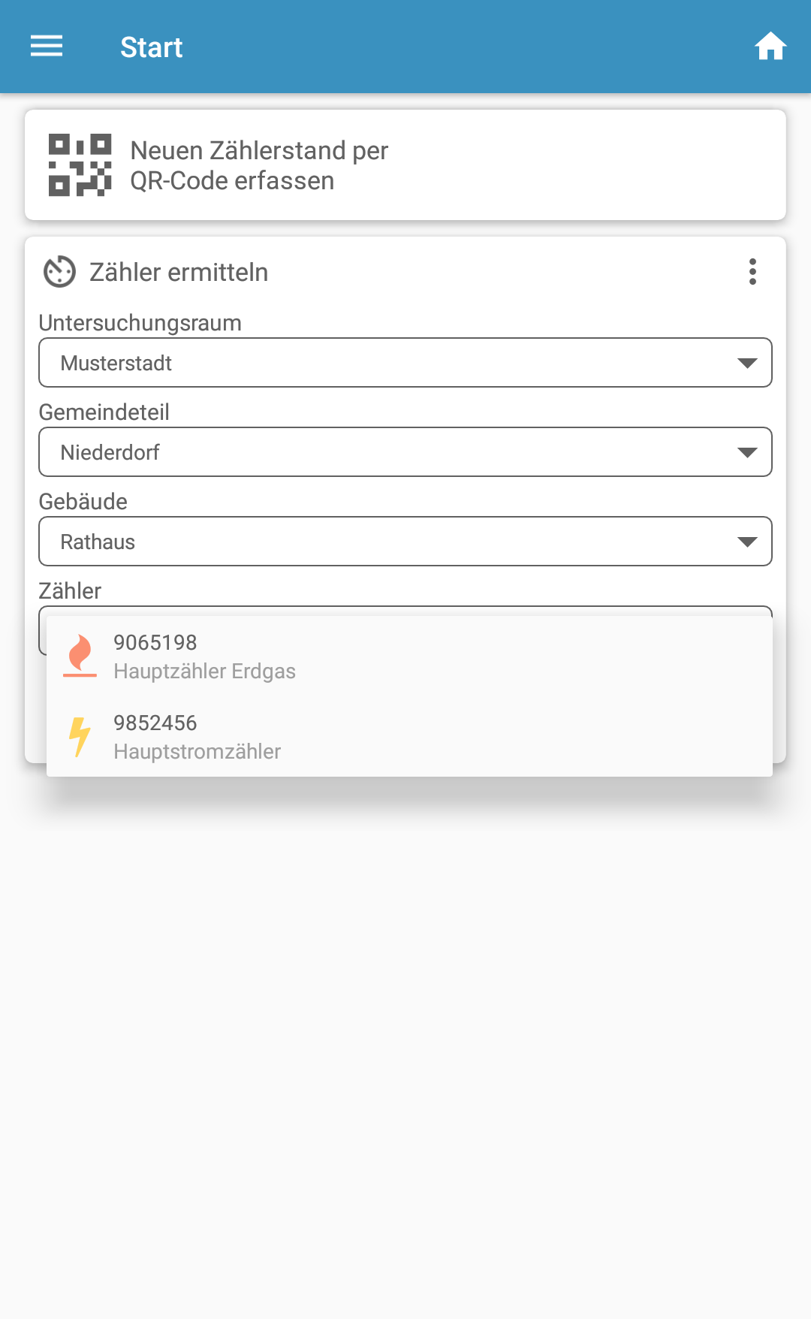Tap the QR code icon
The image size is (811, 1319).
(x=80, y=165)
